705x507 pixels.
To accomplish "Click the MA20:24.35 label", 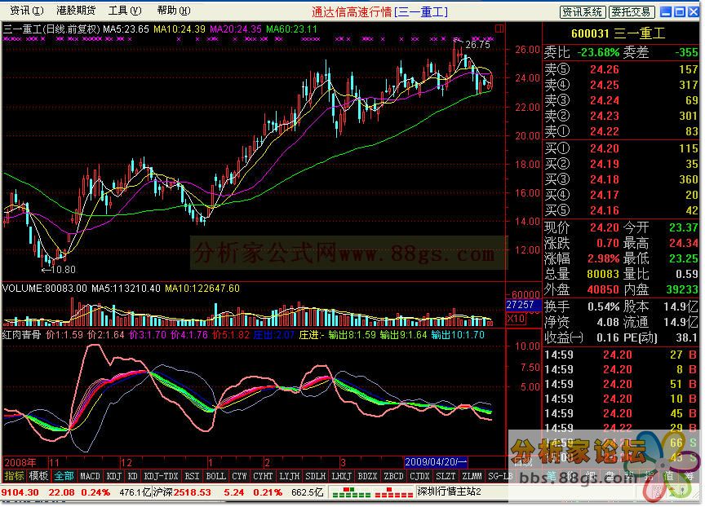I will click(x=236, y=29).
